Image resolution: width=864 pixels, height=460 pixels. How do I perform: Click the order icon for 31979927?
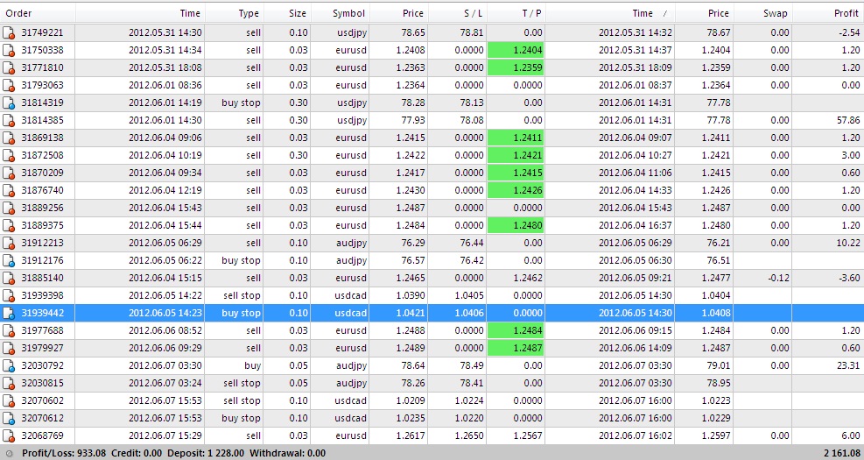pyautogui.click(x=9, y=349)
